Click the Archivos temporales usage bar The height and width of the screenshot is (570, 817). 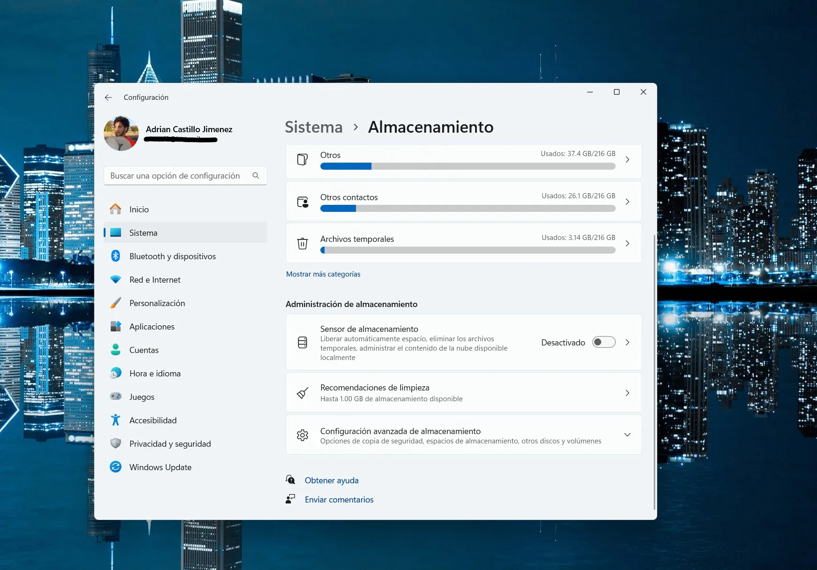468,250
